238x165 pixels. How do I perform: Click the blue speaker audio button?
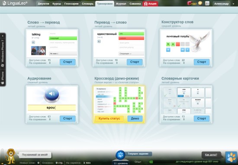(52, 95)
